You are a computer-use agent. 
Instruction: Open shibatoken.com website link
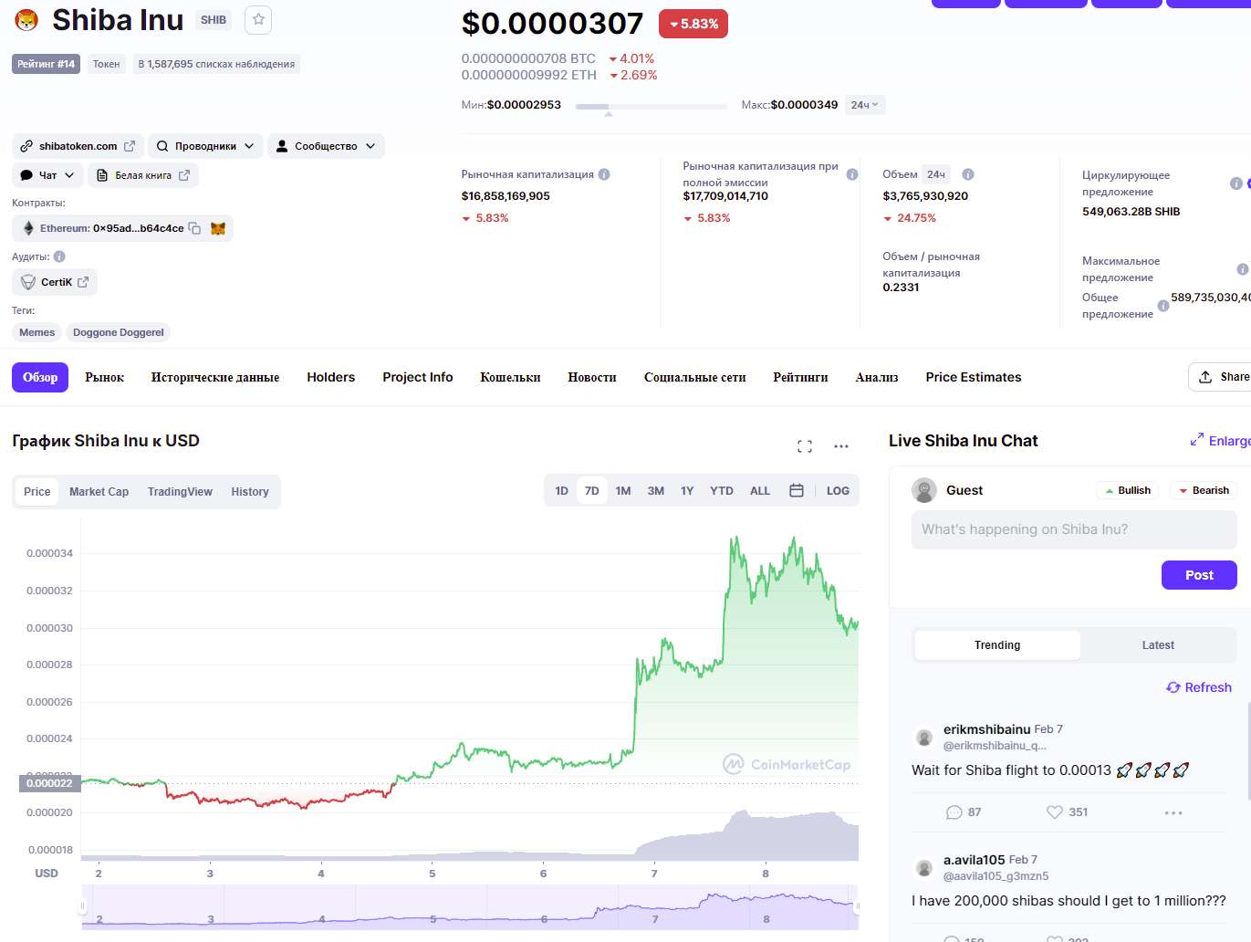(x=78, y=146)
